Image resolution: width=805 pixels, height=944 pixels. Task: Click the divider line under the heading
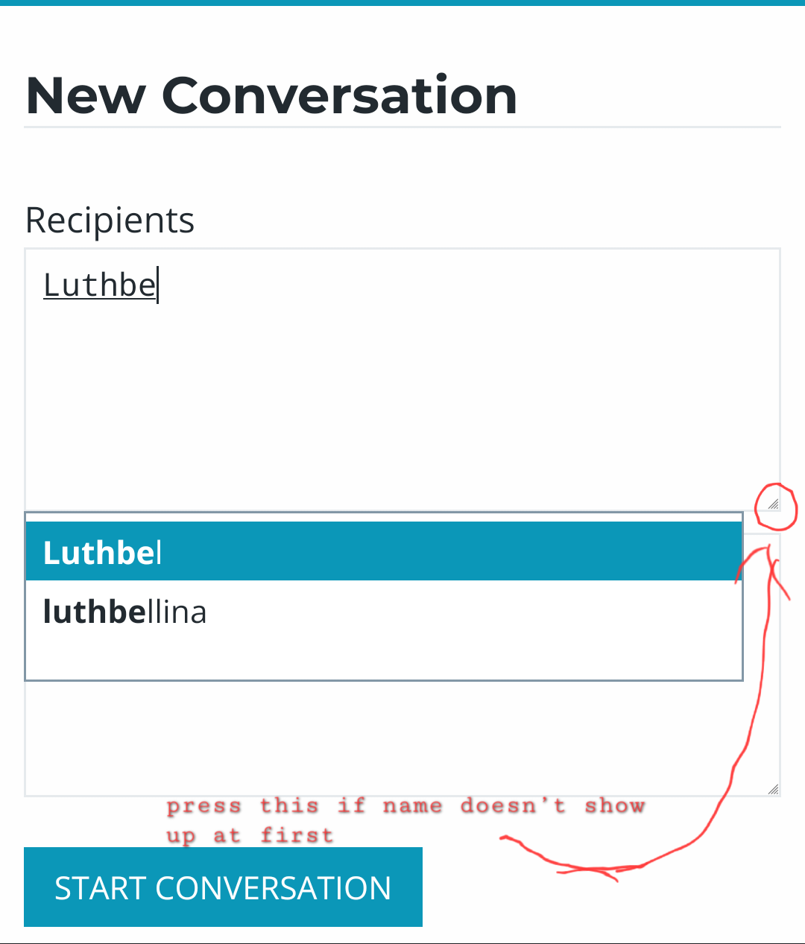(402, 127)
